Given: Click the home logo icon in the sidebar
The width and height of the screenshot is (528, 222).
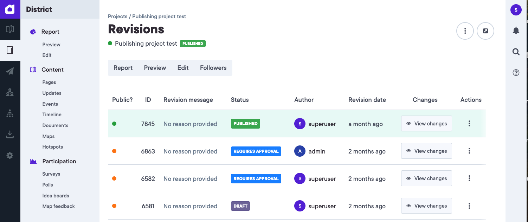Looking at the screenshot, I should 10,9.
